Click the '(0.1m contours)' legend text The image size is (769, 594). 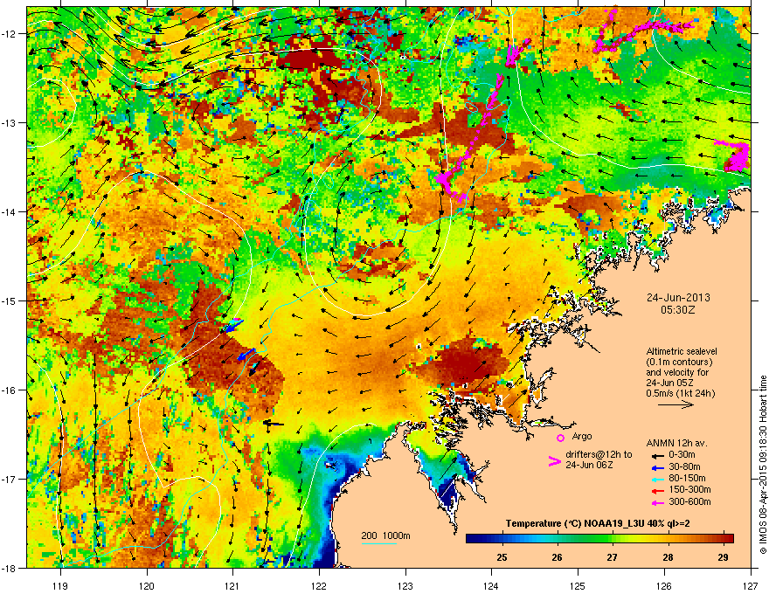click(x=679, y=362)
